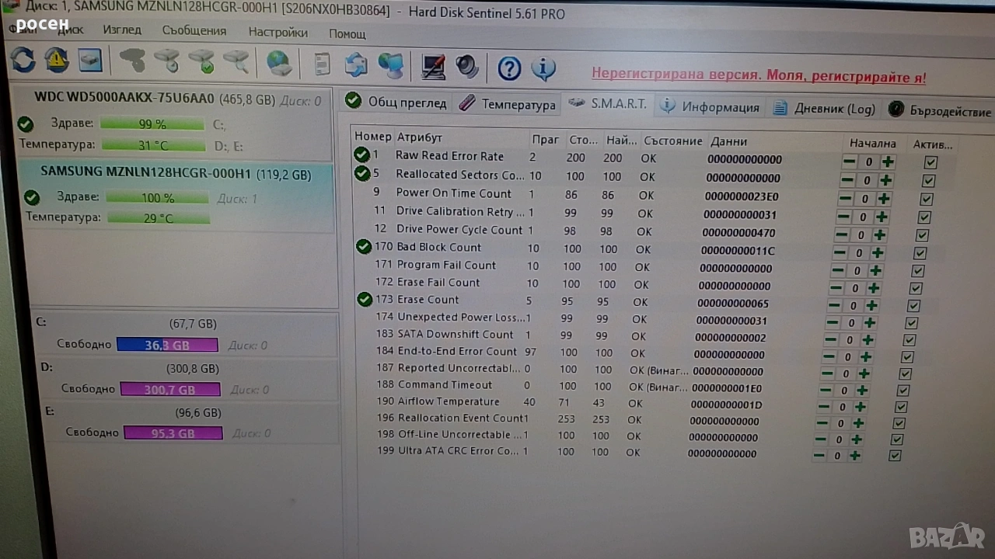The image size is (995, 559).
Task: Click the E: free space bar showing 95,3 GB
Action: point(173,432)
